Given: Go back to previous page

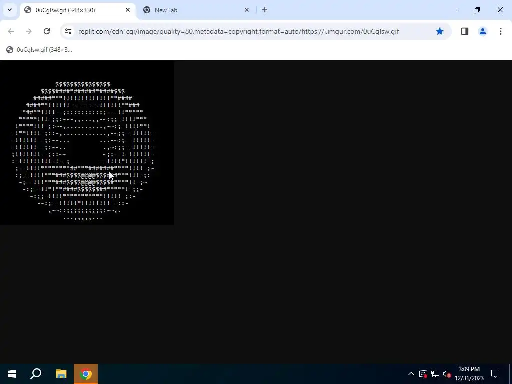Looking at the screenshot, I should click(11, 31).
